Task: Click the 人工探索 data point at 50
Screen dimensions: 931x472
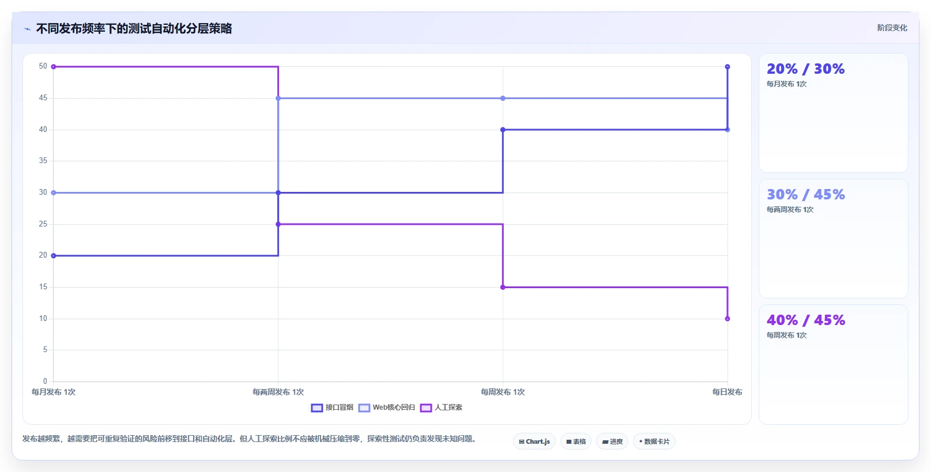Action: pyautogui.click(x=54, y=67)
